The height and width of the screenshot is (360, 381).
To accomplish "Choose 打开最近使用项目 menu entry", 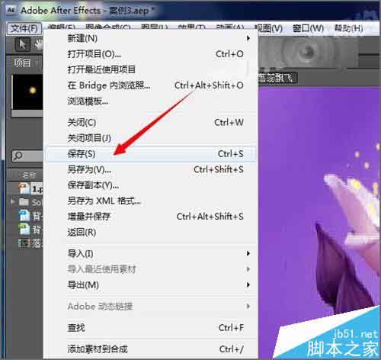I will (150, 69).
